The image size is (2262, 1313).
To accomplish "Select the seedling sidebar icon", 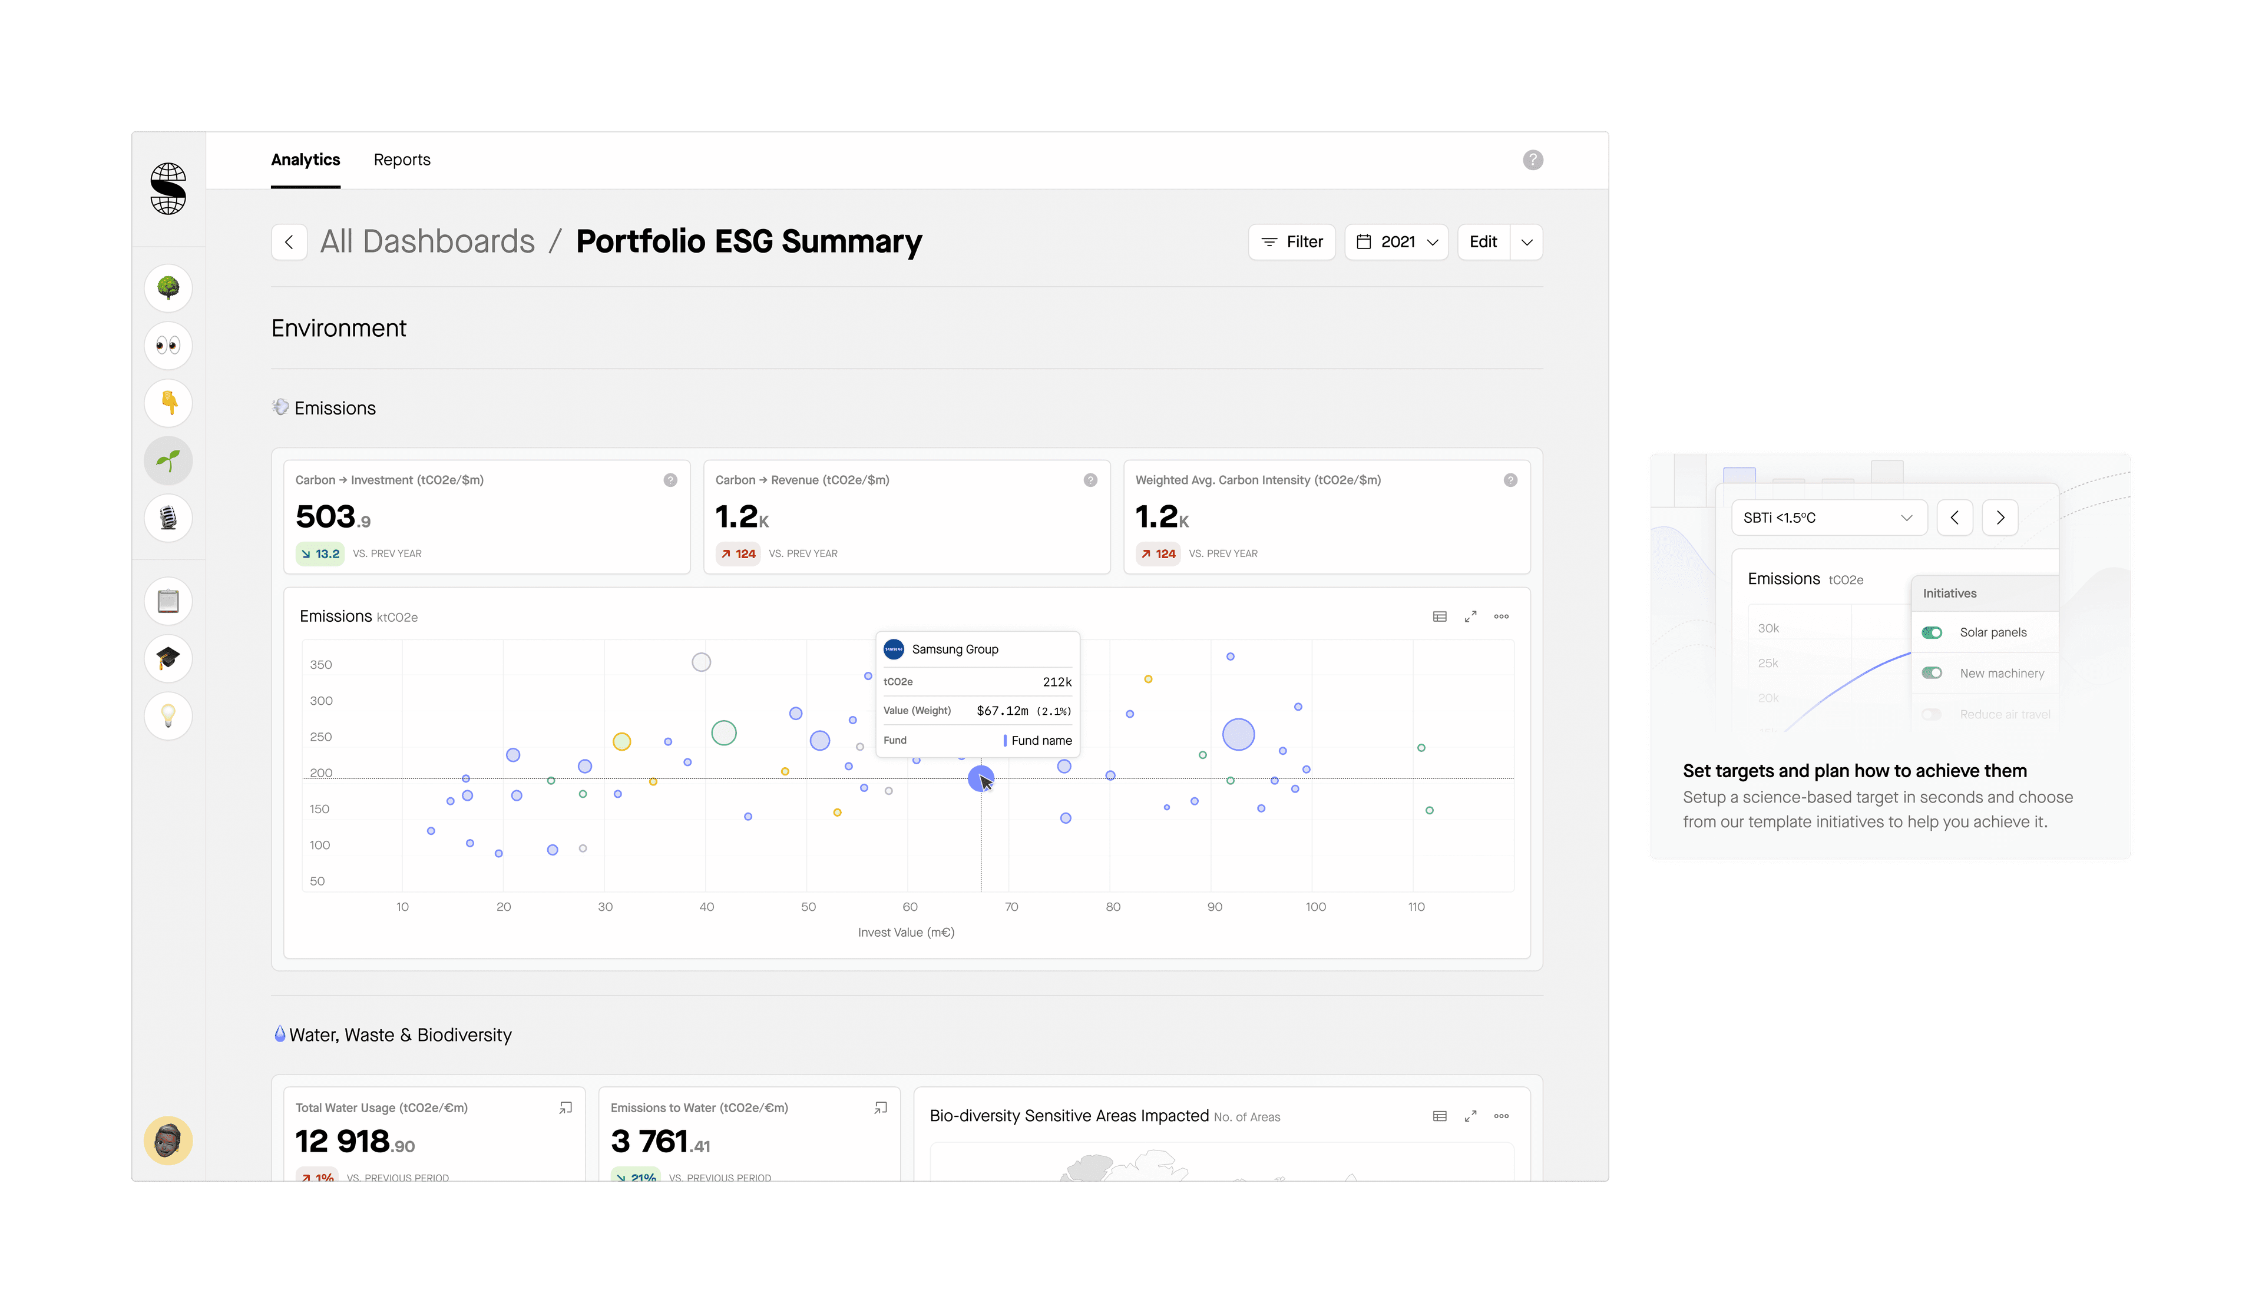I will 168,460.
